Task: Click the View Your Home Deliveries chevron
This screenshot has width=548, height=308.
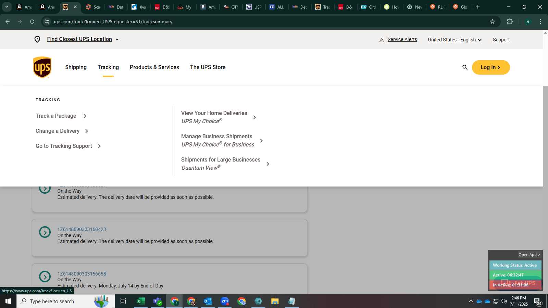Action: pos(254,117)
